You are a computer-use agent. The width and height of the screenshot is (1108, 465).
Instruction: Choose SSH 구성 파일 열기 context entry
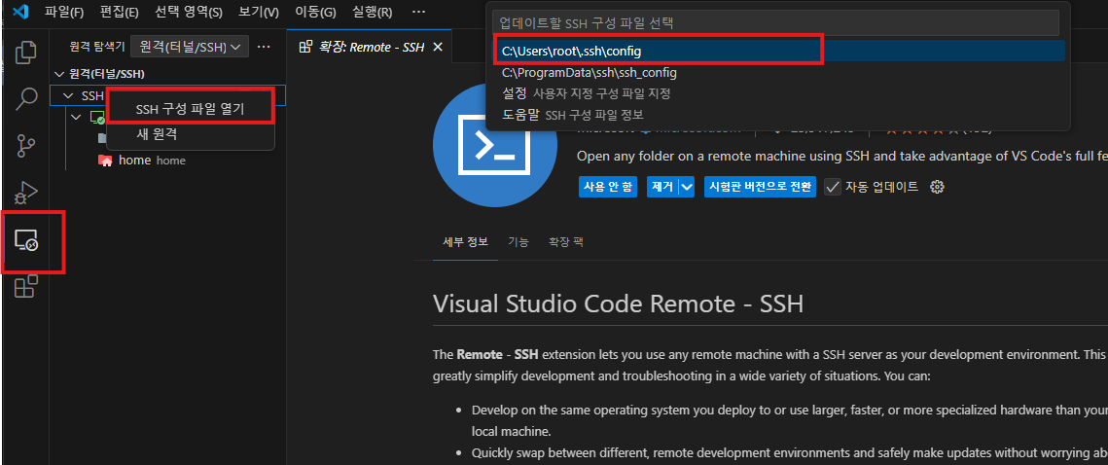(x=190, y=109)
